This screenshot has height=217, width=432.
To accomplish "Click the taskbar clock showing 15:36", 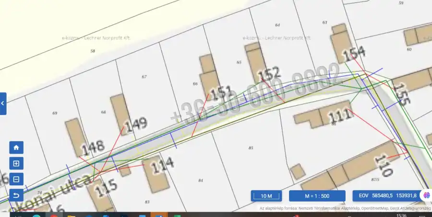I will (402, 215).
